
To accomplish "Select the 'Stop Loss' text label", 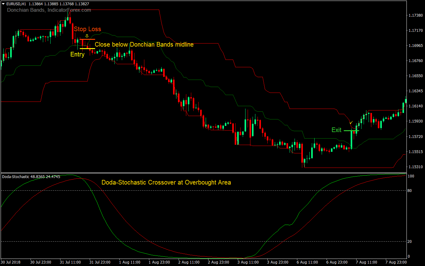I will (x=87, y=29).
